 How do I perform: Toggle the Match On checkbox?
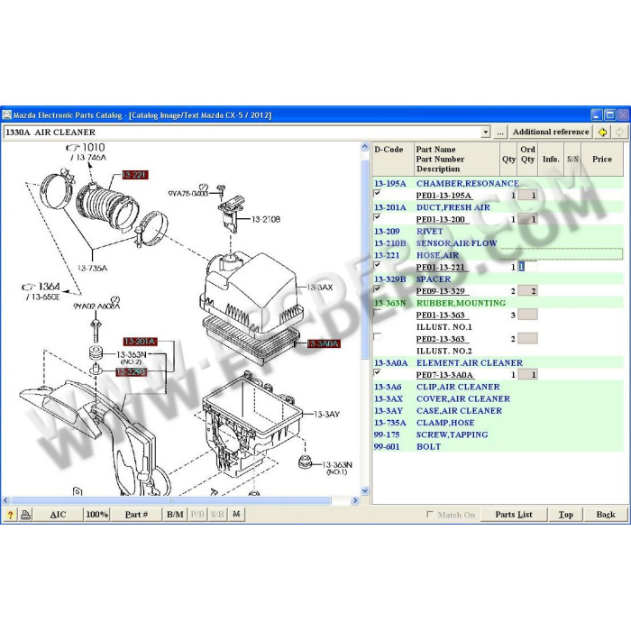pos(430,514)
